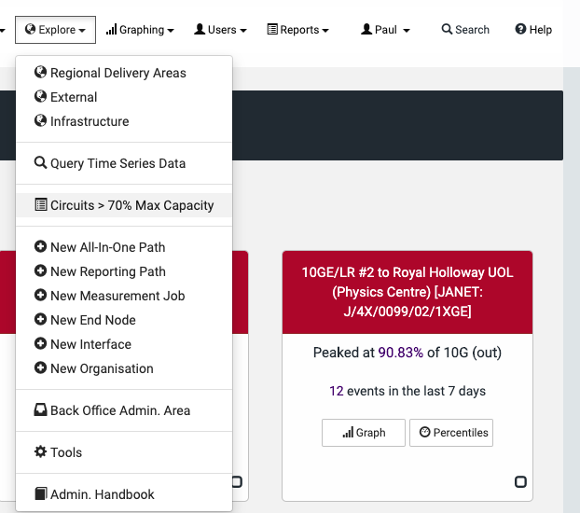Open Help in the navbar
This screenshot has width=580, height=513.
click(533, 30)
